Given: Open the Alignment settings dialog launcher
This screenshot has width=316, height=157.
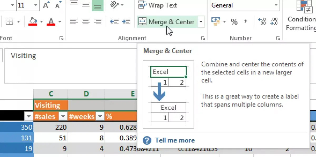Looking at the screenshot, I should coord(203,38).
